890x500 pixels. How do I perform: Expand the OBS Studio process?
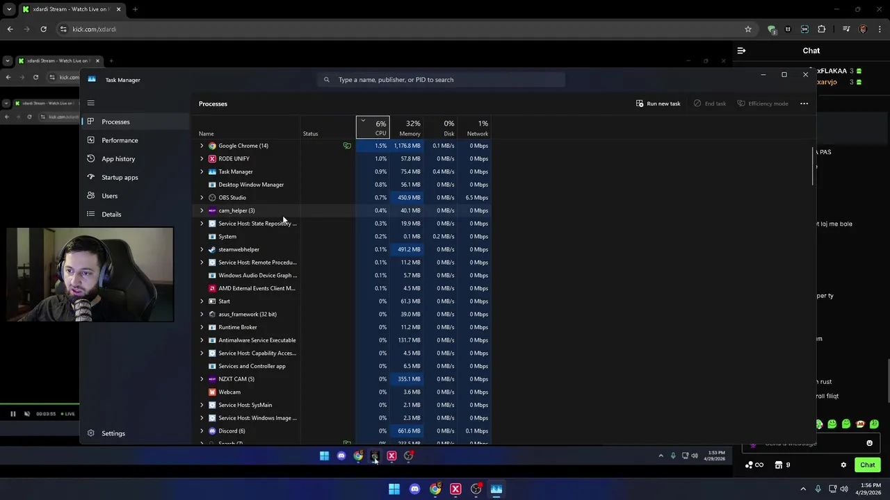point(202,197)
